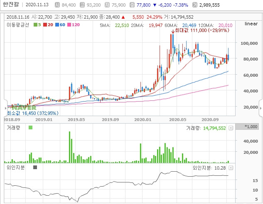Click the right chart scroll arrow
Screen dimensions: 263x204
click(261, 108)
